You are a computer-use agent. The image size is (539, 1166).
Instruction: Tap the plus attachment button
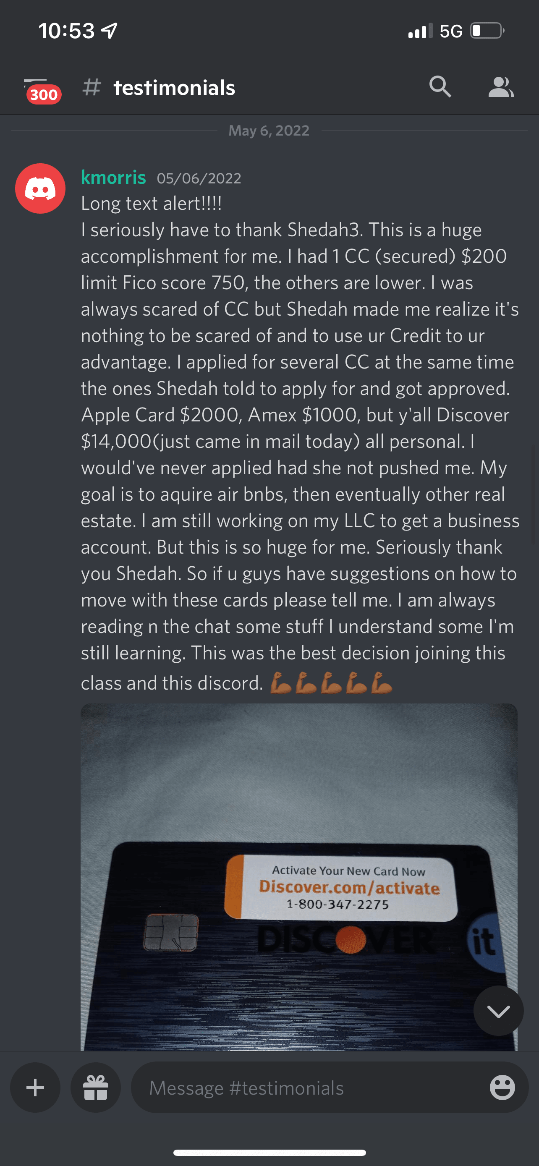pos(35,1088)
